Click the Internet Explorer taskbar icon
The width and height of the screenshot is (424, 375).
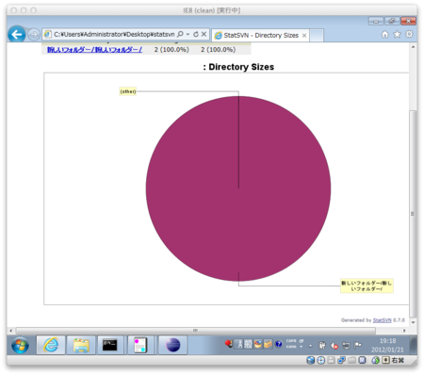(x=51, y=345)
